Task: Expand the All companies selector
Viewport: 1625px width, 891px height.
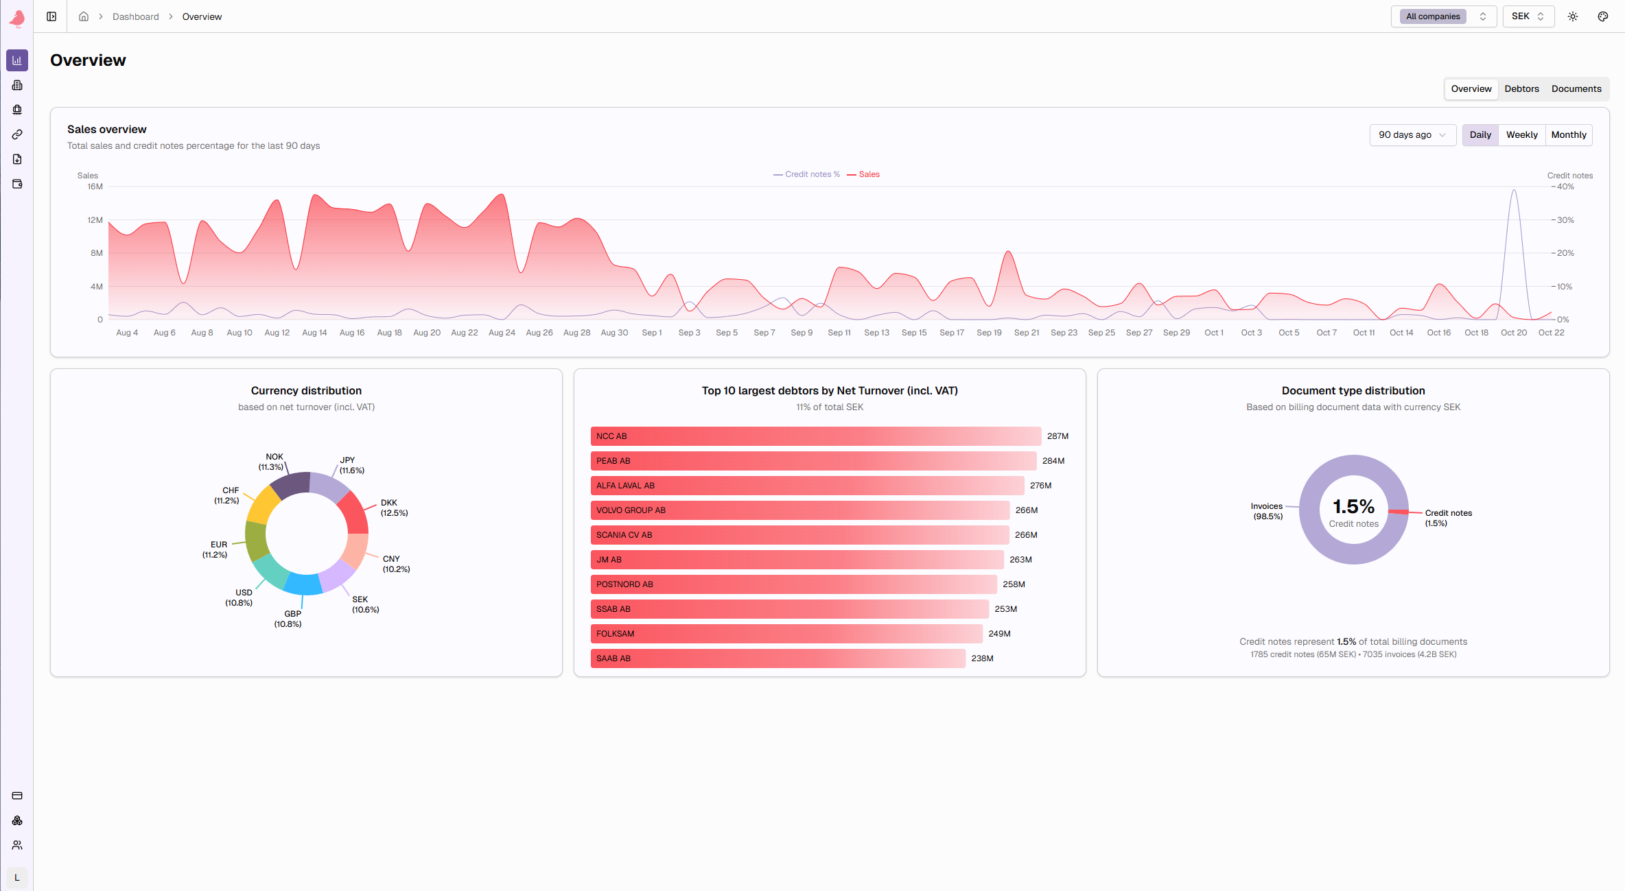Action: point(1444,16)
